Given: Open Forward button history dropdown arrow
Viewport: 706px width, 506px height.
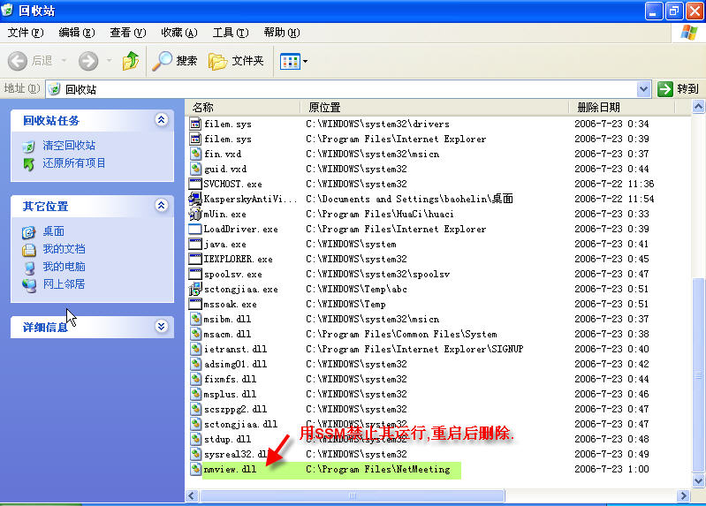Looking at the screenshot, I should click(109, 60).
